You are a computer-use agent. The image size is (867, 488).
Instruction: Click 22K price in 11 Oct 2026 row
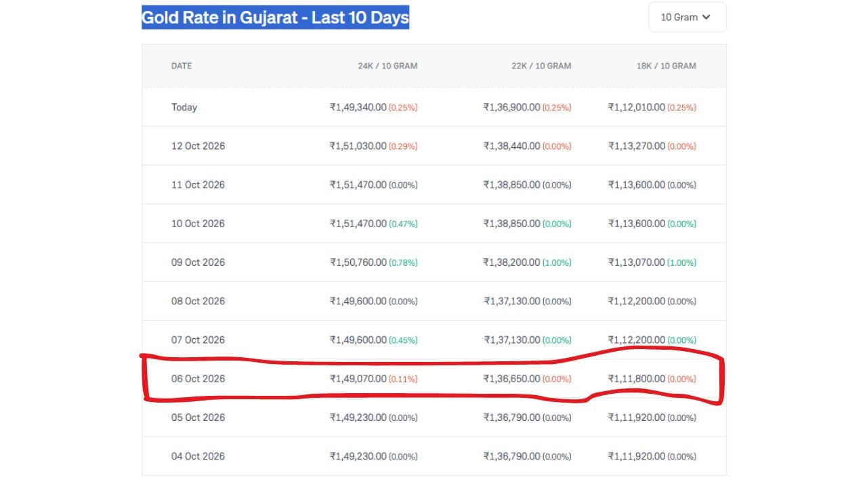(x=512, y=184)
